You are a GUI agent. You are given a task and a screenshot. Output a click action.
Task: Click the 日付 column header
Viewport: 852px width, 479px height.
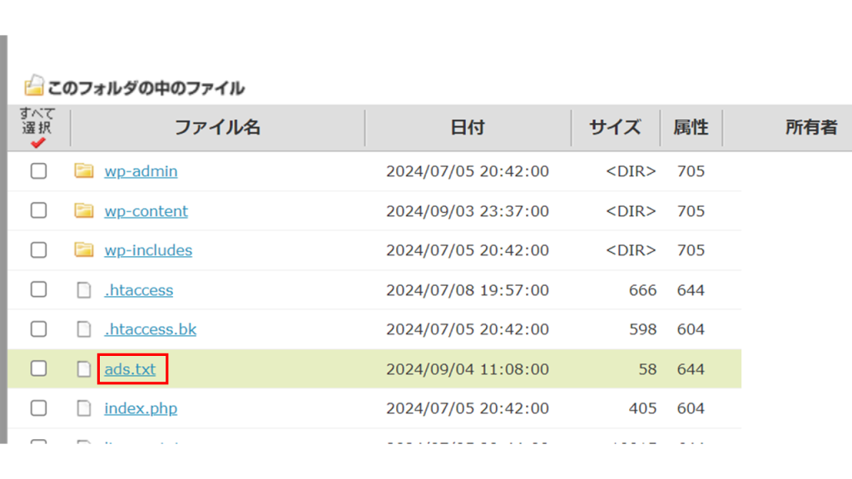[x=467, y=127]
